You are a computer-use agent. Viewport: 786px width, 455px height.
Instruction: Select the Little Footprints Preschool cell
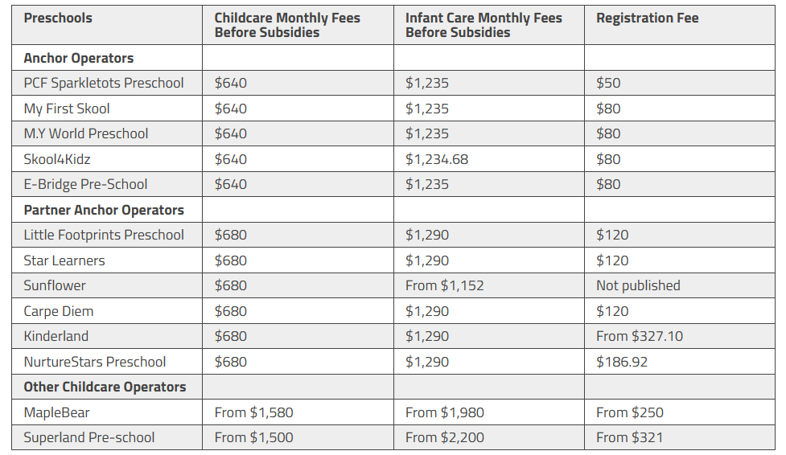pos(107,235)
